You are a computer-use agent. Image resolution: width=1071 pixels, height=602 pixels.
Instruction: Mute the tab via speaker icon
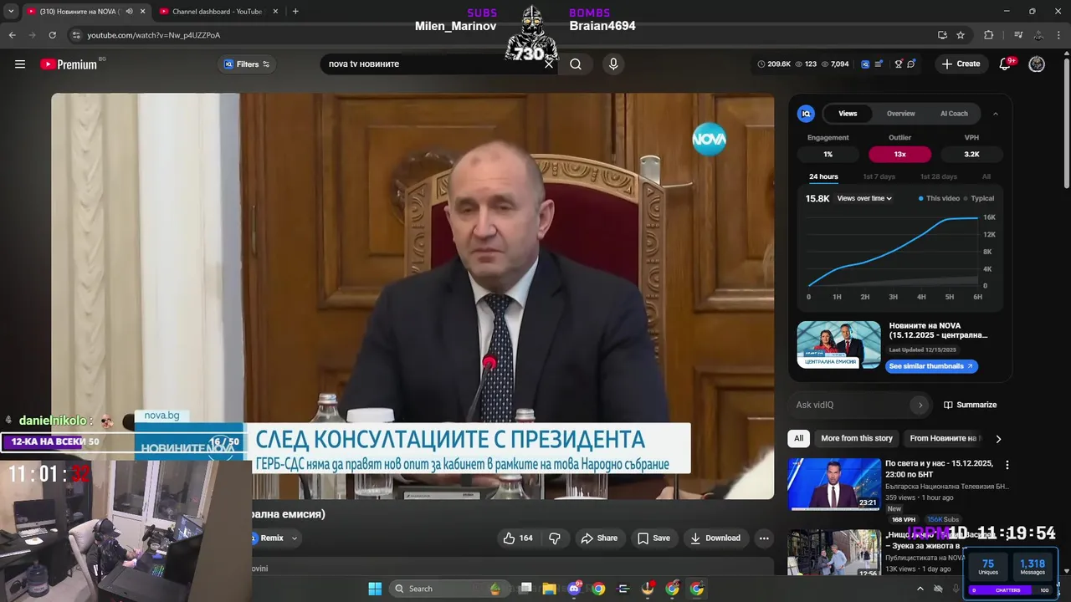pos(128,12)
